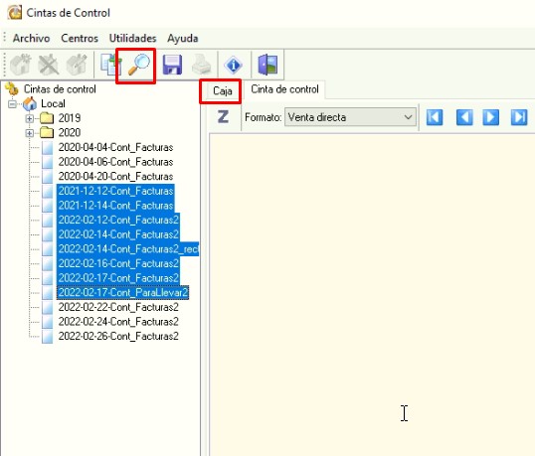
Task: Select 2022-02-26-Cont_Facturas2 in the tree
Action: (x=118, y=336)
